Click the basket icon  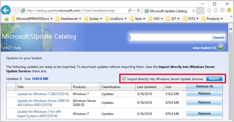pos(221,47)
